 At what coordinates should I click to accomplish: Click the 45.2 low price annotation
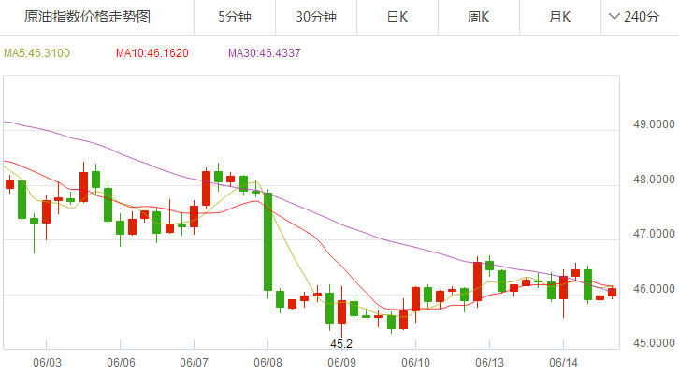341,344
